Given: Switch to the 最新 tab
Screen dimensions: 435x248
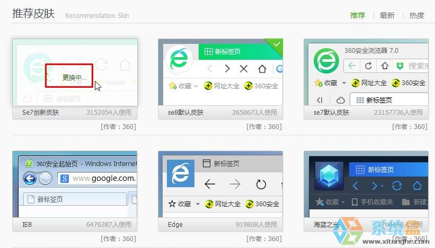Looking at the screenshot, I should point(387,15).
